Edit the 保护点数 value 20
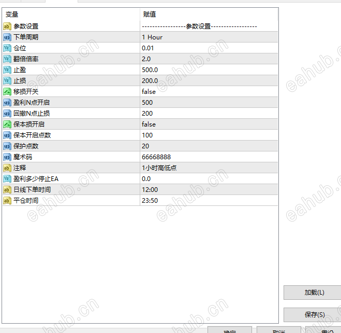The image size is (341, 333). pyautogui.click(x=209, y=146)
